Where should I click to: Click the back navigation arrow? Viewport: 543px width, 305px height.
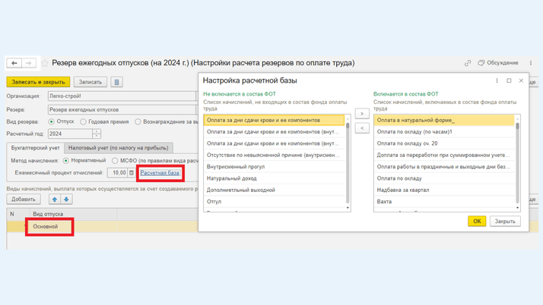pos(14,63)
